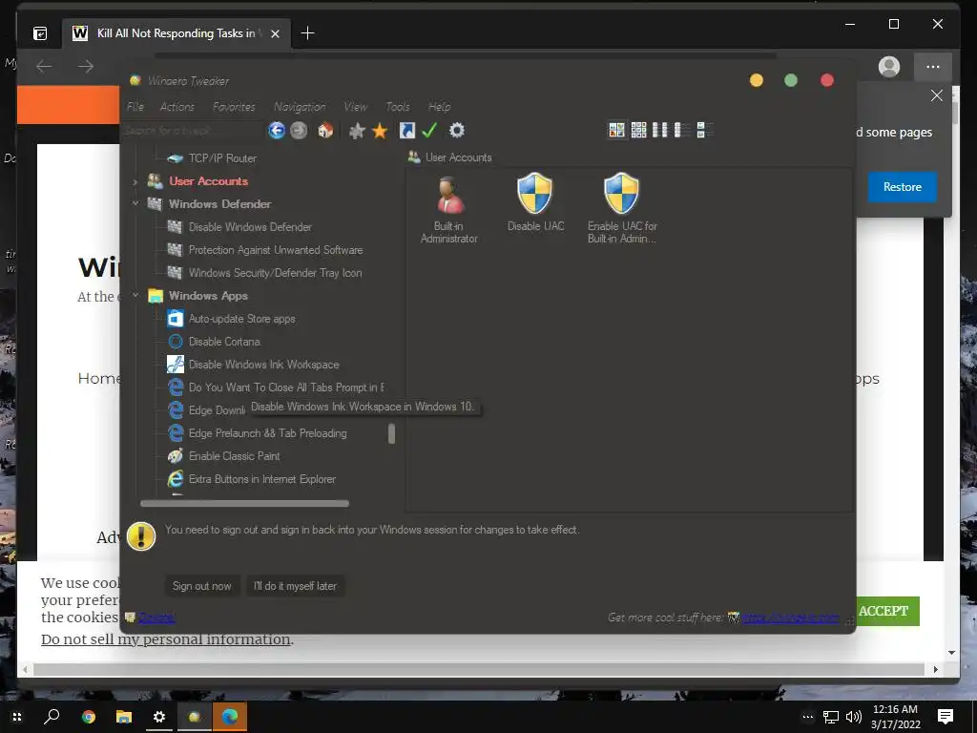977x733 pixels.
Task: Click the shortcut arrow toolbar icon
Action: point(406,130)
